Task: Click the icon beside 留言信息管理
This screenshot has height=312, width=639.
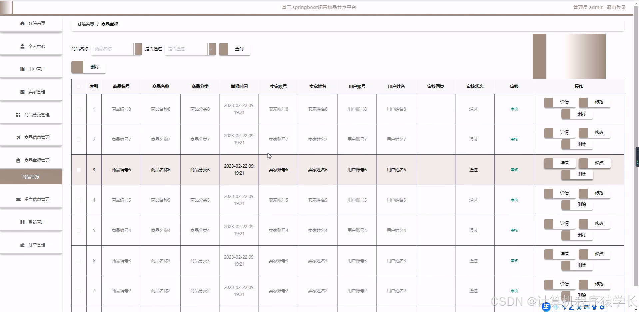Action: (x=18, y=199)
